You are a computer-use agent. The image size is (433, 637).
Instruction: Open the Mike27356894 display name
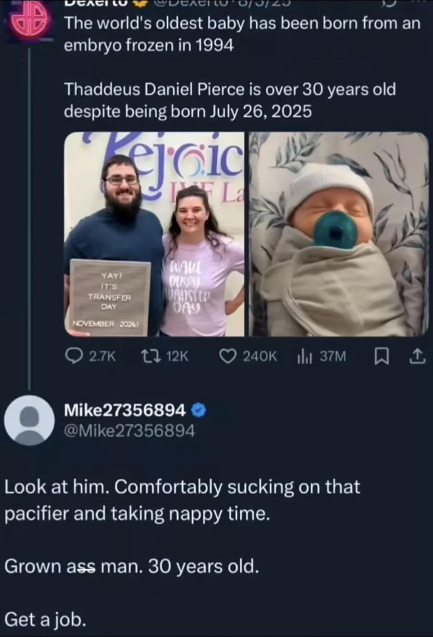125,410
